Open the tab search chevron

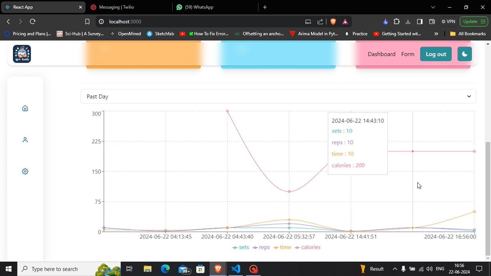coord(433,7)
